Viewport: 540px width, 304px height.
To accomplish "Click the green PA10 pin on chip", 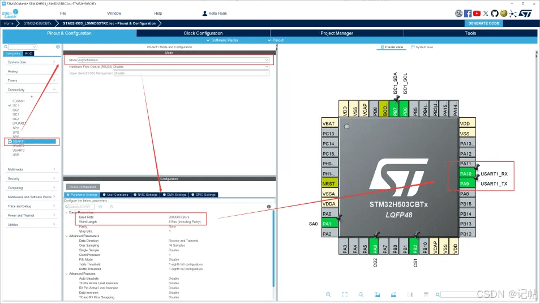I will (466, 174).
